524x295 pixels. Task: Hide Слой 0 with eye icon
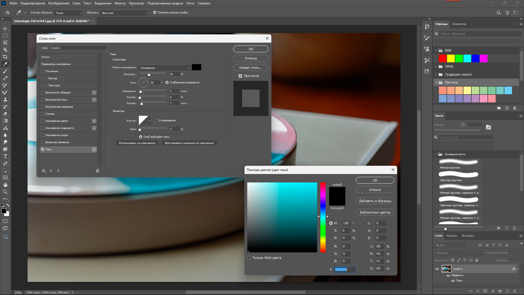pyautogui.click(x=437, y=269)
